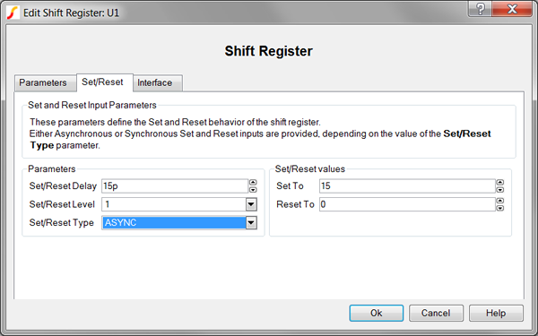The width and height of the screenshot is (538, 336).
Task: Click the question mark help icon
Action: pyautogui.click(x=480, y=9)
